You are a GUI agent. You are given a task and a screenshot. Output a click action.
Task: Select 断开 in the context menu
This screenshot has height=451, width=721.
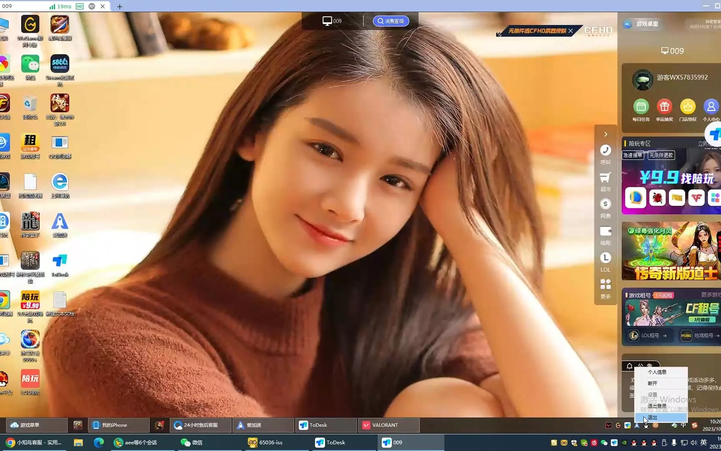[653, 383]
